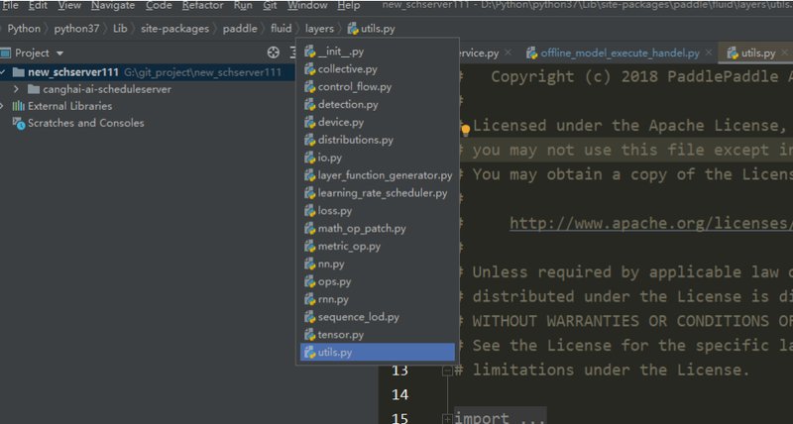The width and height of the screenshot is (793, 424).
Task: Click the Python file icon beside device.py
Action: (x=310, y=122)
